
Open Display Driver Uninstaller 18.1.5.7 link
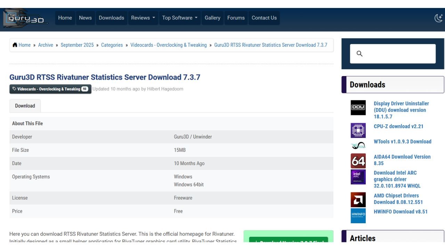pos(402,110)
